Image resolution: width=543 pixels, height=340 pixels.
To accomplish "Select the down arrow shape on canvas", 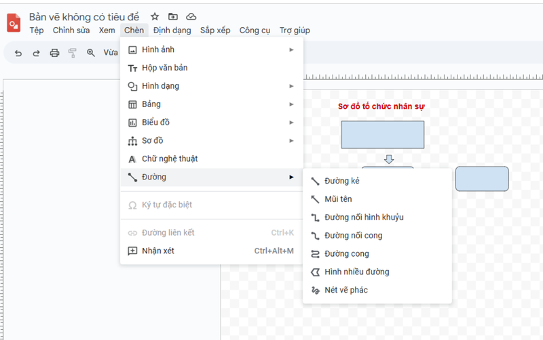I will 389,159.
